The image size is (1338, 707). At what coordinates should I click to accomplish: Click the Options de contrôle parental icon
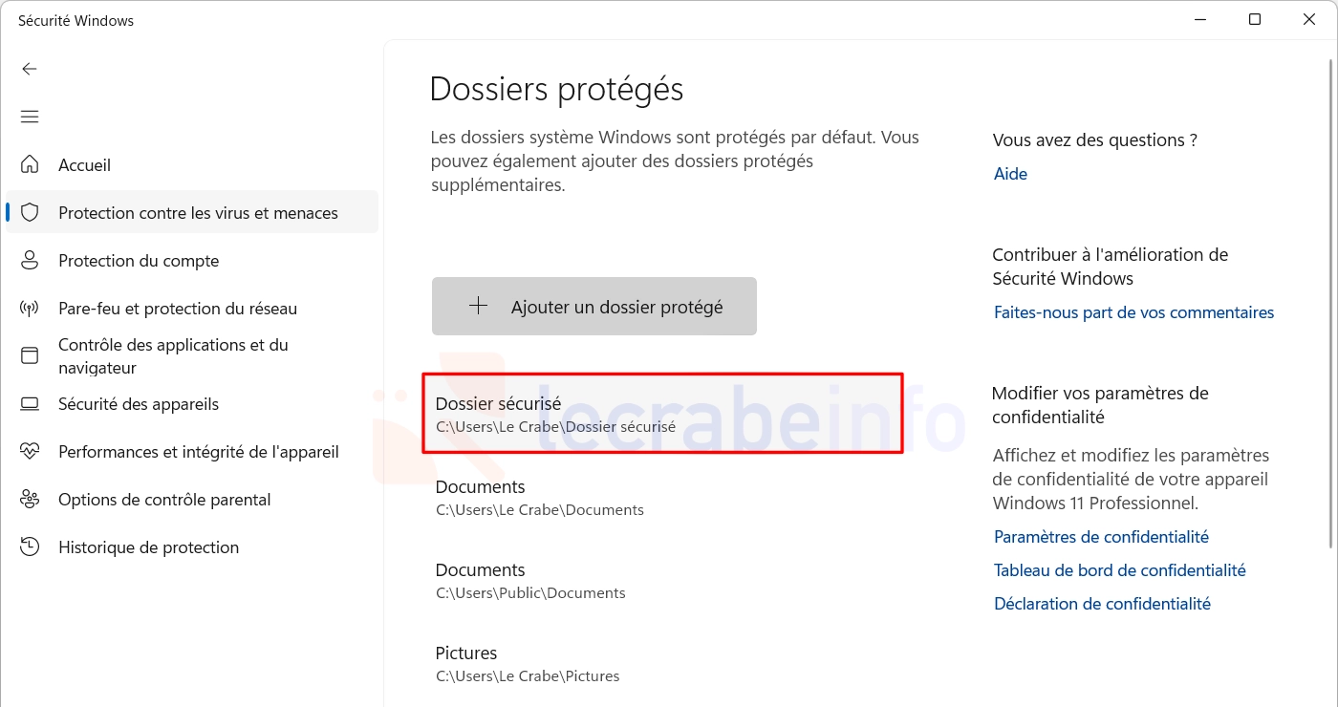pos(30,499)
